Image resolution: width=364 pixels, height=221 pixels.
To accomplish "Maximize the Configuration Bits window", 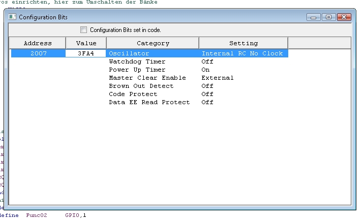I will point(328,17).
